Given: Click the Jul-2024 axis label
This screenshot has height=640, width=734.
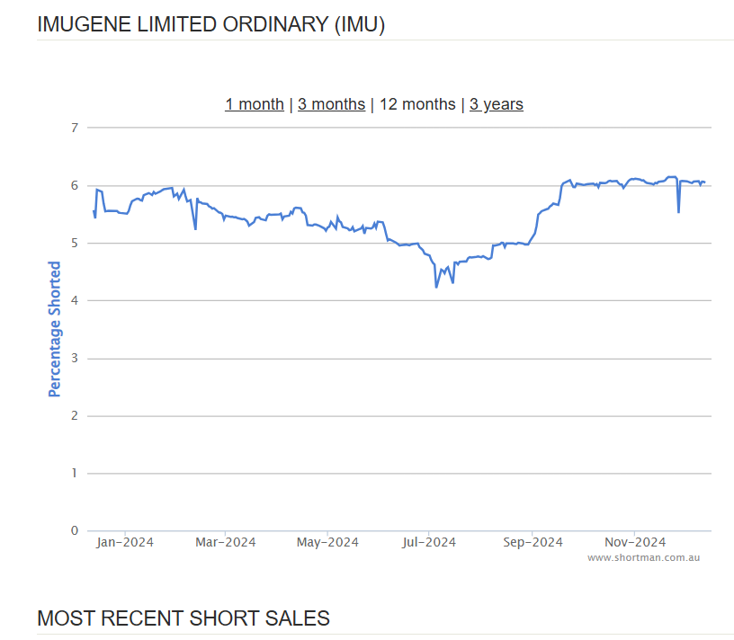Looking at the screenshot, I should (x=429, y=542).
